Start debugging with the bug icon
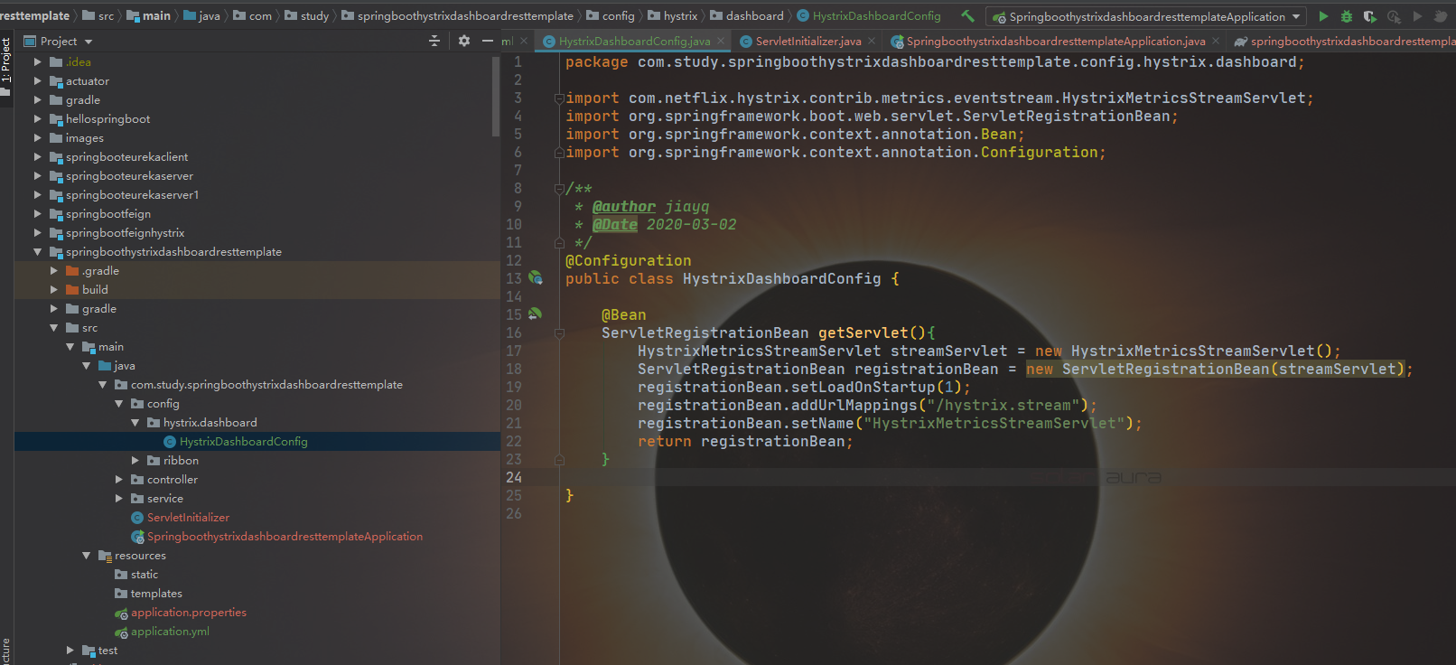Image resolution: width=1456 pixels, height=665 pixels. pyautogui.click(x=1347, y=16)
